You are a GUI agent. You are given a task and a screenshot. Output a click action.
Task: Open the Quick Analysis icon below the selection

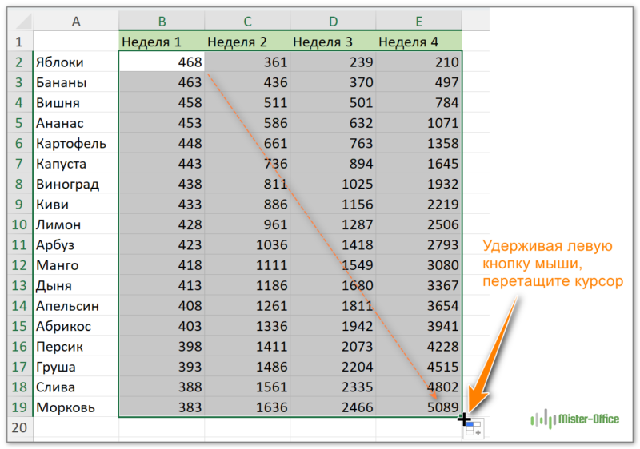(x=474, y=429)
